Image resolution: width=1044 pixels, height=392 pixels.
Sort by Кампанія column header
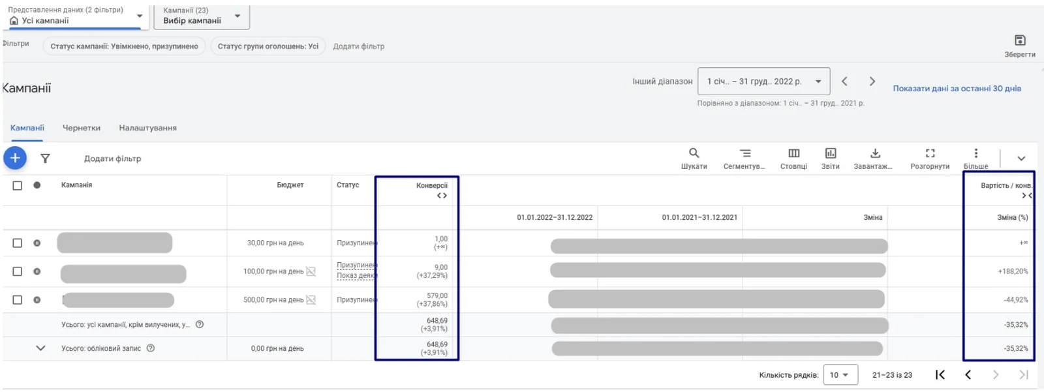[x=76, y=185]
